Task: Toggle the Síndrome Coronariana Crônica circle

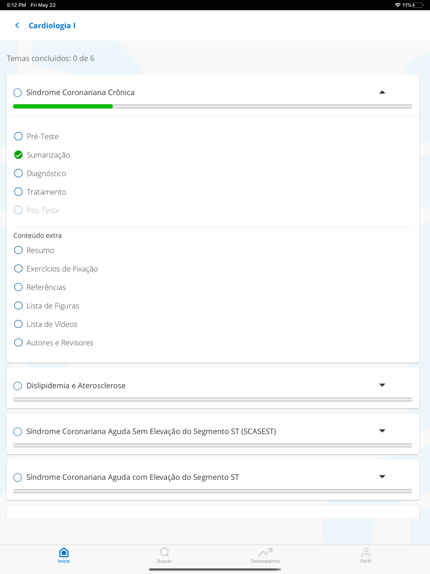Action: point(18,93)
